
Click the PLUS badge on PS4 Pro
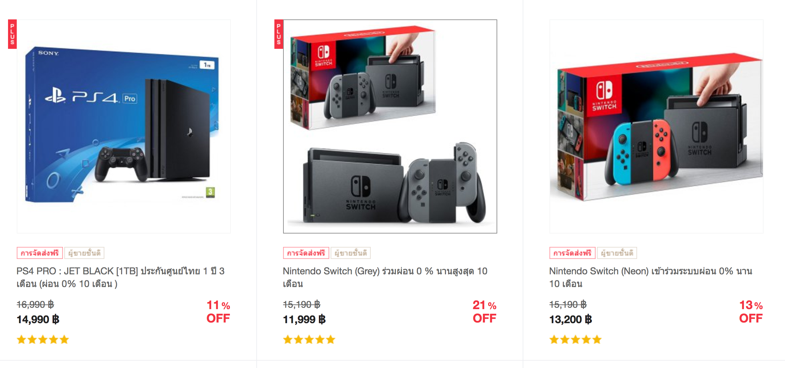click(x=12, y=34)
